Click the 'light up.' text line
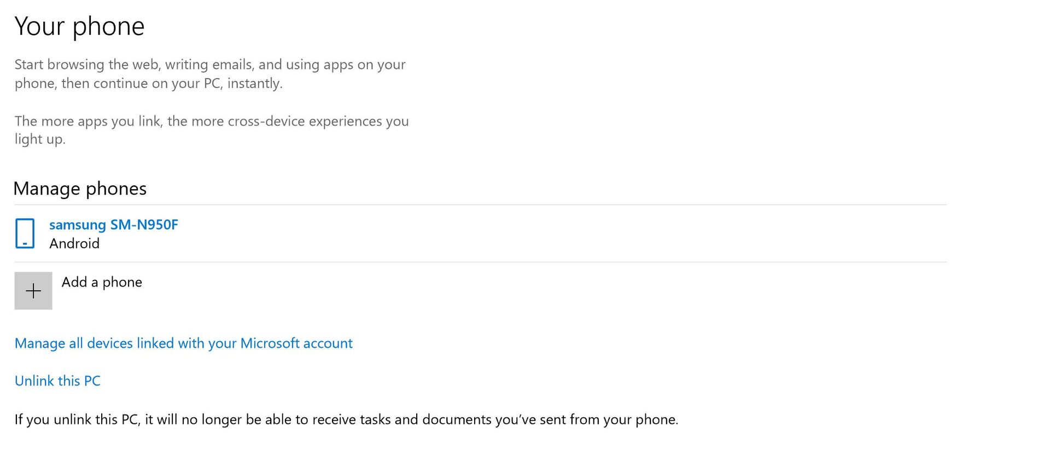The height and width of the screenshot is (456, 1050). tap(40, 139)
